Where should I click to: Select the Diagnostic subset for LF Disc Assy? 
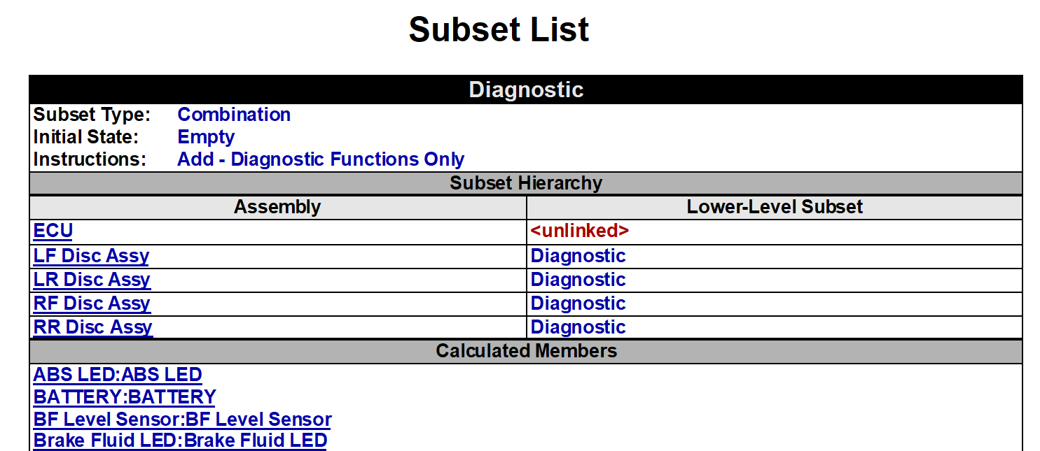point(578,256)
